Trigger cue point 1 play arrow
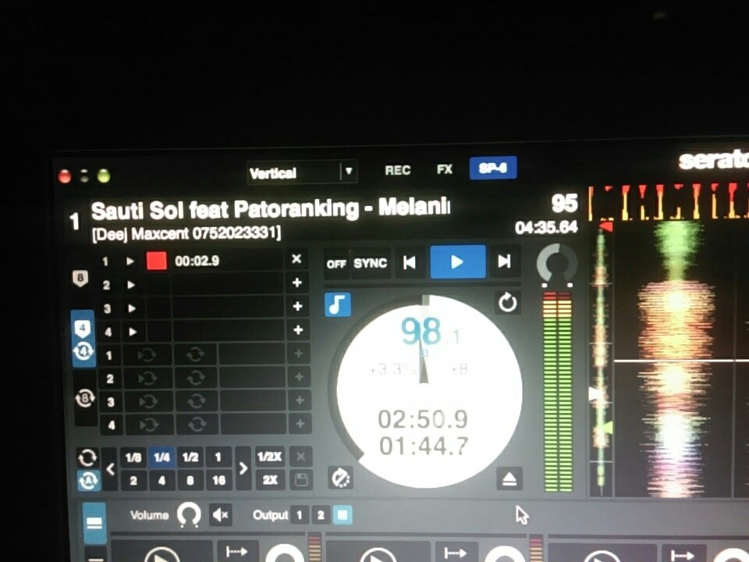The height and width of the screenshot is (562, 749). (130, 261)
